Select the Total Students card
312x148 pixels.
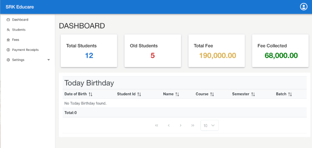[89, 51]
